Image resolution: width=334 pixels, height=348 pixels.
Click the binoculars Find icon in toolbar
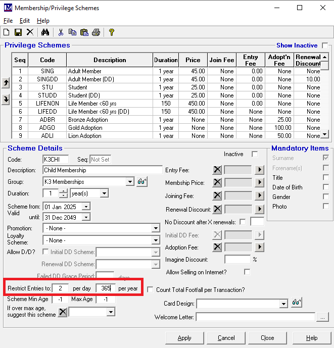click(44, 32)
